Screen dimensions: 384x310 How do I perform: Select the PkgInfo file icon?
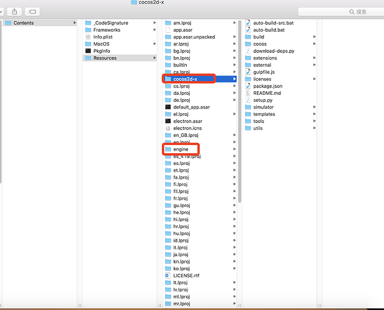(x=88, y=51)
